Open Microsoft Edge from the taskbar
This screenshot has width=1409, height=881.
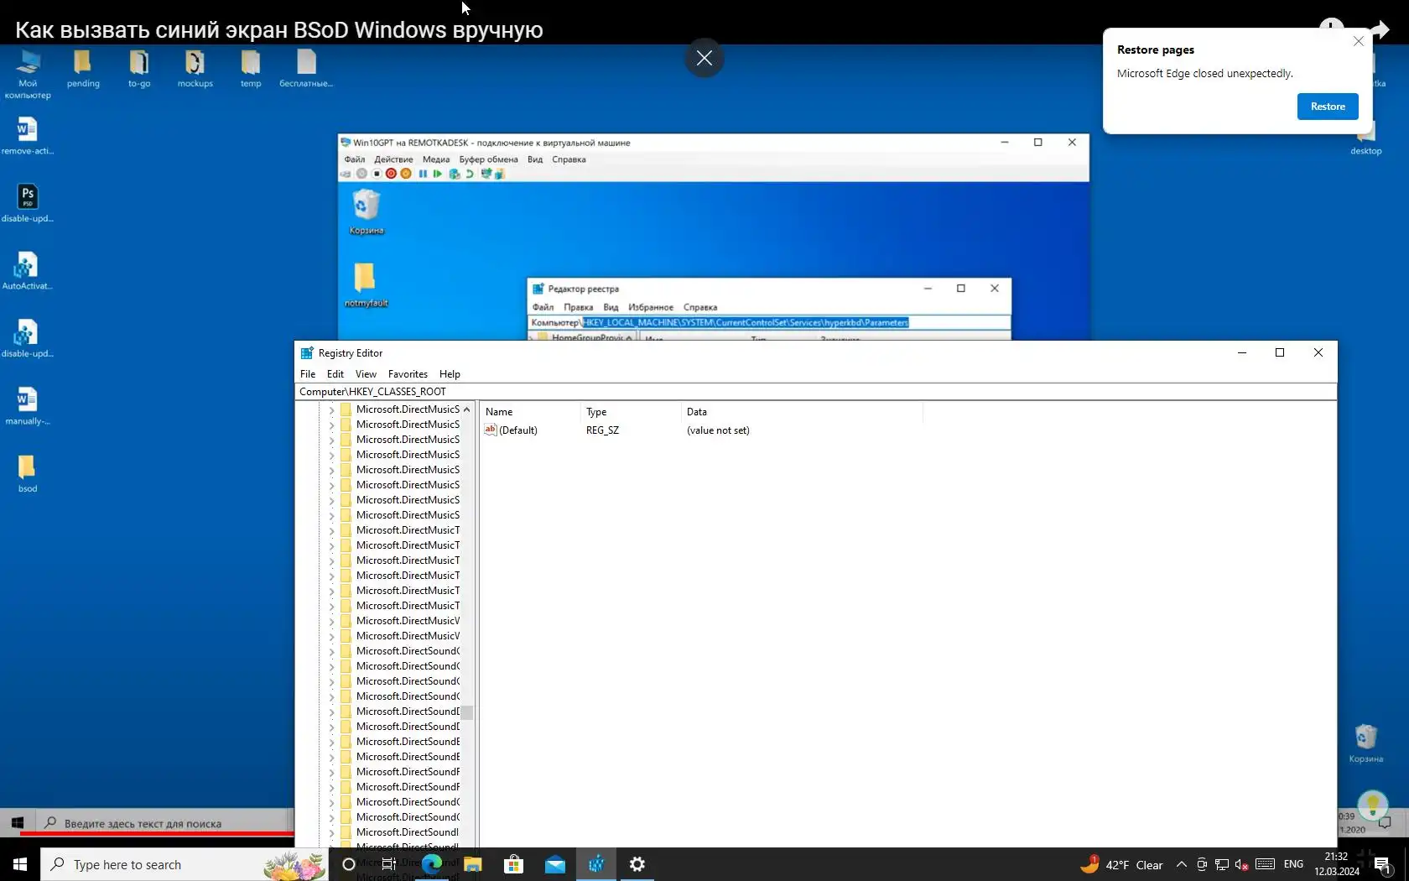[x=432, y=864]
